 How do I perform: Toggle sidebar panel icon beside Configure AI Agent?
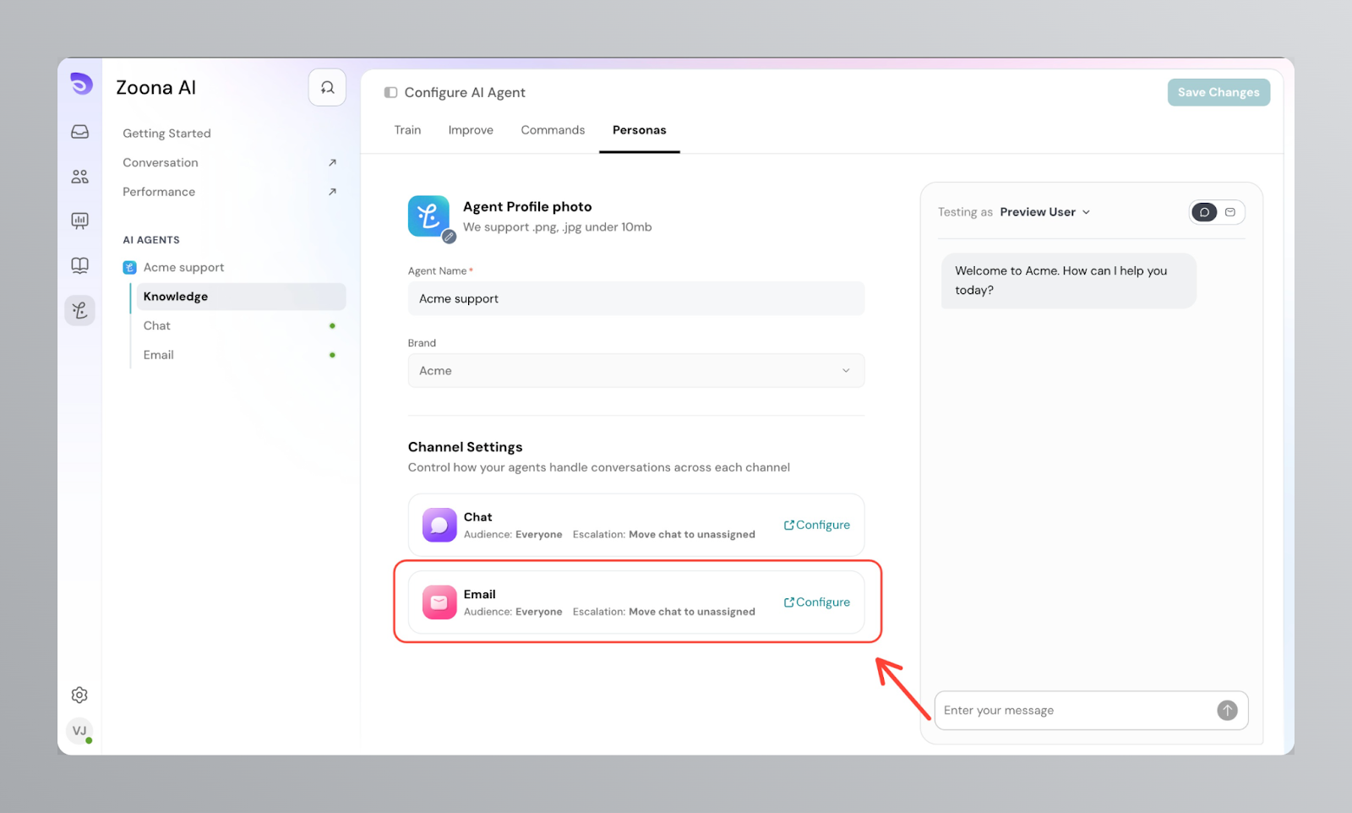(x=390, y=93)
